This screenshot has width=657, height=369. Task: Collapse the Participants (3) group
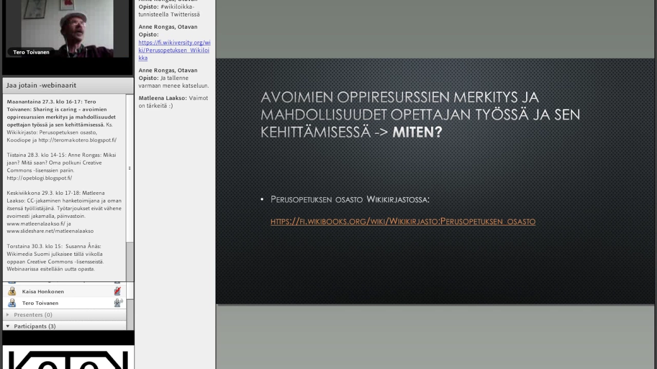[x=8, y=326]
